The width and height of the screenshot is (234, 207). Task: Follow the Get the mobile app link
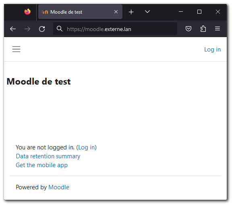point(41,165)
